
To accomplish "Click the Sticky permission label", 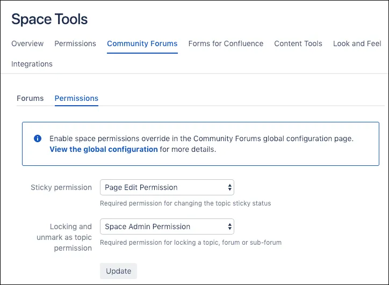I will click(x=61, y=188).
